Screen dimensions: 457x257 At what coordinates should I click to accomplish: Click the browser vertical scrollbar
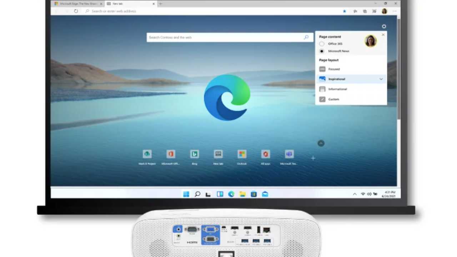pyautogui.click(x=398, y=70)
